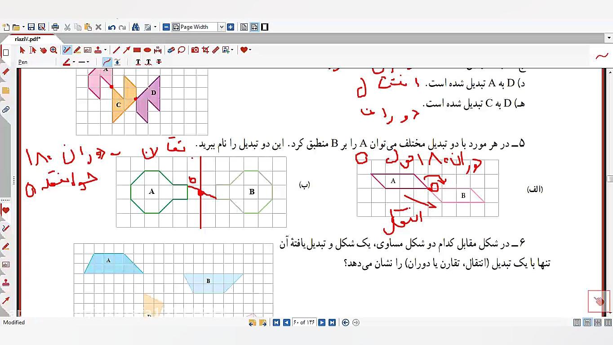The image size is (613, 345).
Task: Pick the Highlighter tool
Action: pos(77,50)
